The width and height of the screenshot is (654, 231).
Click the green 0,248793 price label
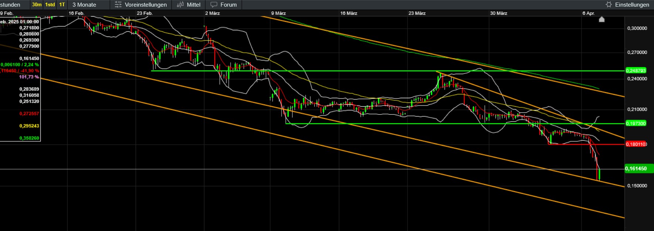[636, 70]
